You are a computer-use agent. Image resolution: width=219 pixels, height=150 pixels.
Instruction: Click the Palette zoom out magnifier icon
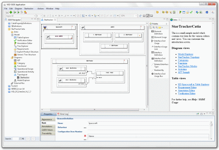pos(156,27)
